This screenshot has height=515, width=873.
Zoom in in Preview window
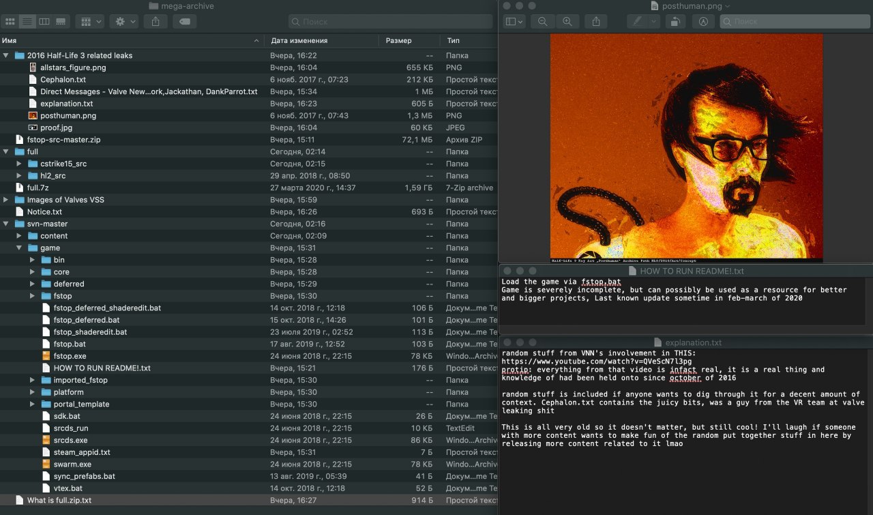click(567, 22)
